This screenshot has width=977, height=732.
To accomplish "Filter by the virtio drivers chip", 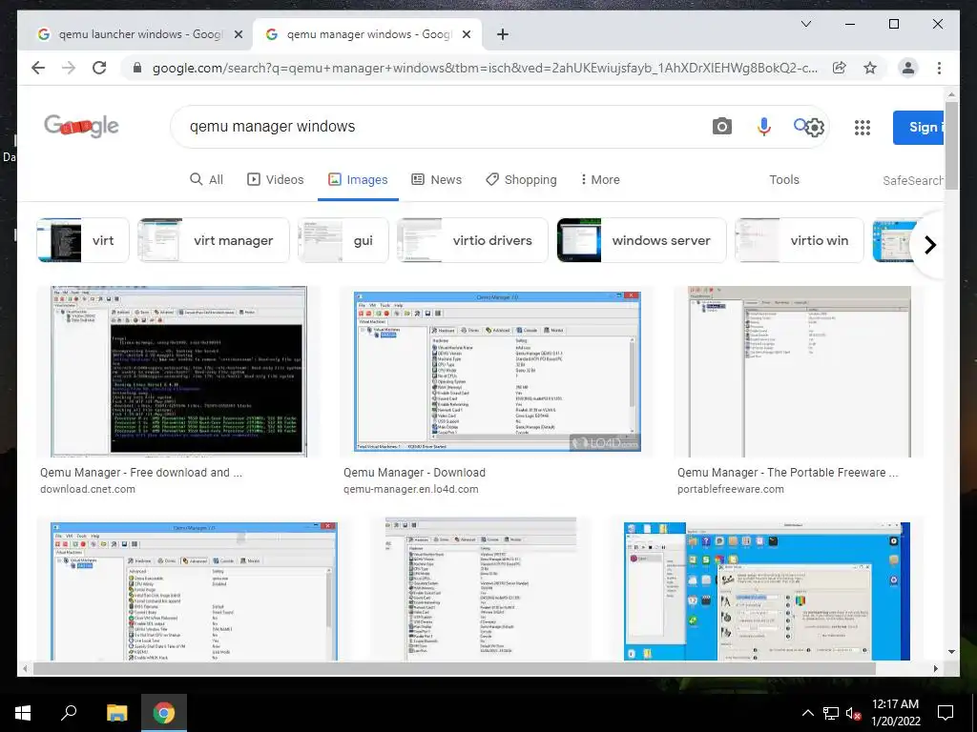I will coord(472,240).
